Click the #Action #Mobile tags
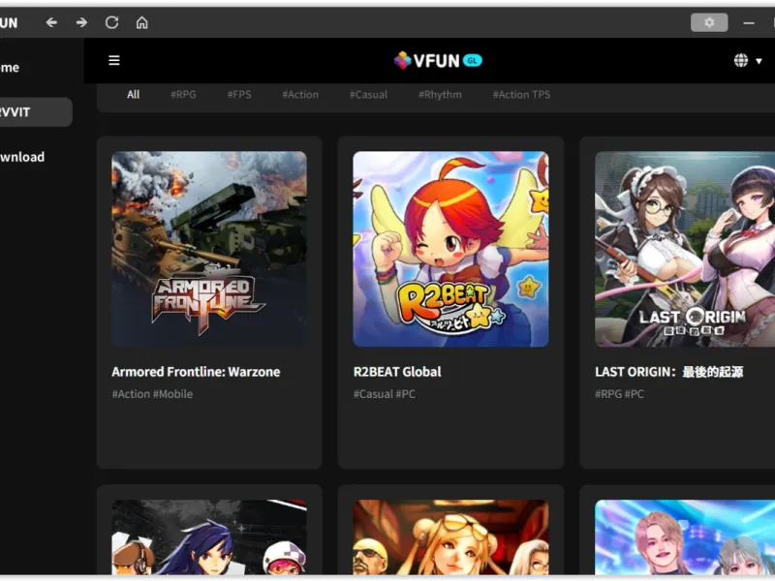The image size is (775, 581). pyautogui.click(x=152, y=394)
